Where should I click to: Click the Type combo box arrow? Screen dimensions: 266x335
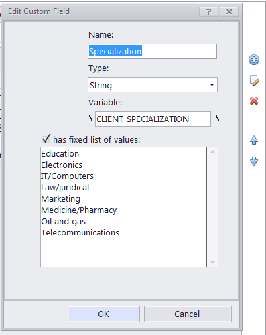click(212, 85)
